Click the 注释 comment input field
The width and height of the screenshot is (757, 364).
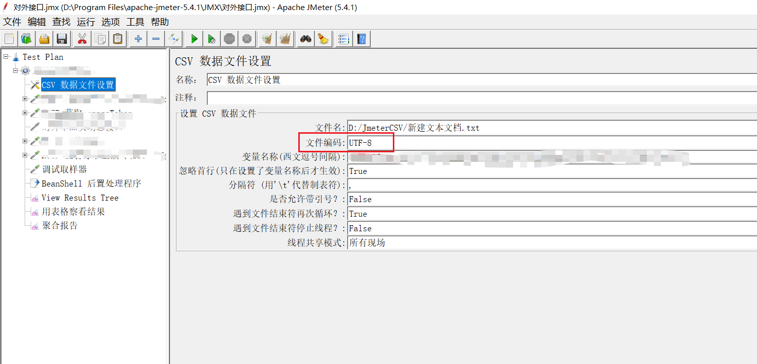pos(480,98)
